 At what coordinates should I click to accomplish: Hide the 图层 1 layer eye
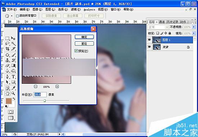point(149,40)
